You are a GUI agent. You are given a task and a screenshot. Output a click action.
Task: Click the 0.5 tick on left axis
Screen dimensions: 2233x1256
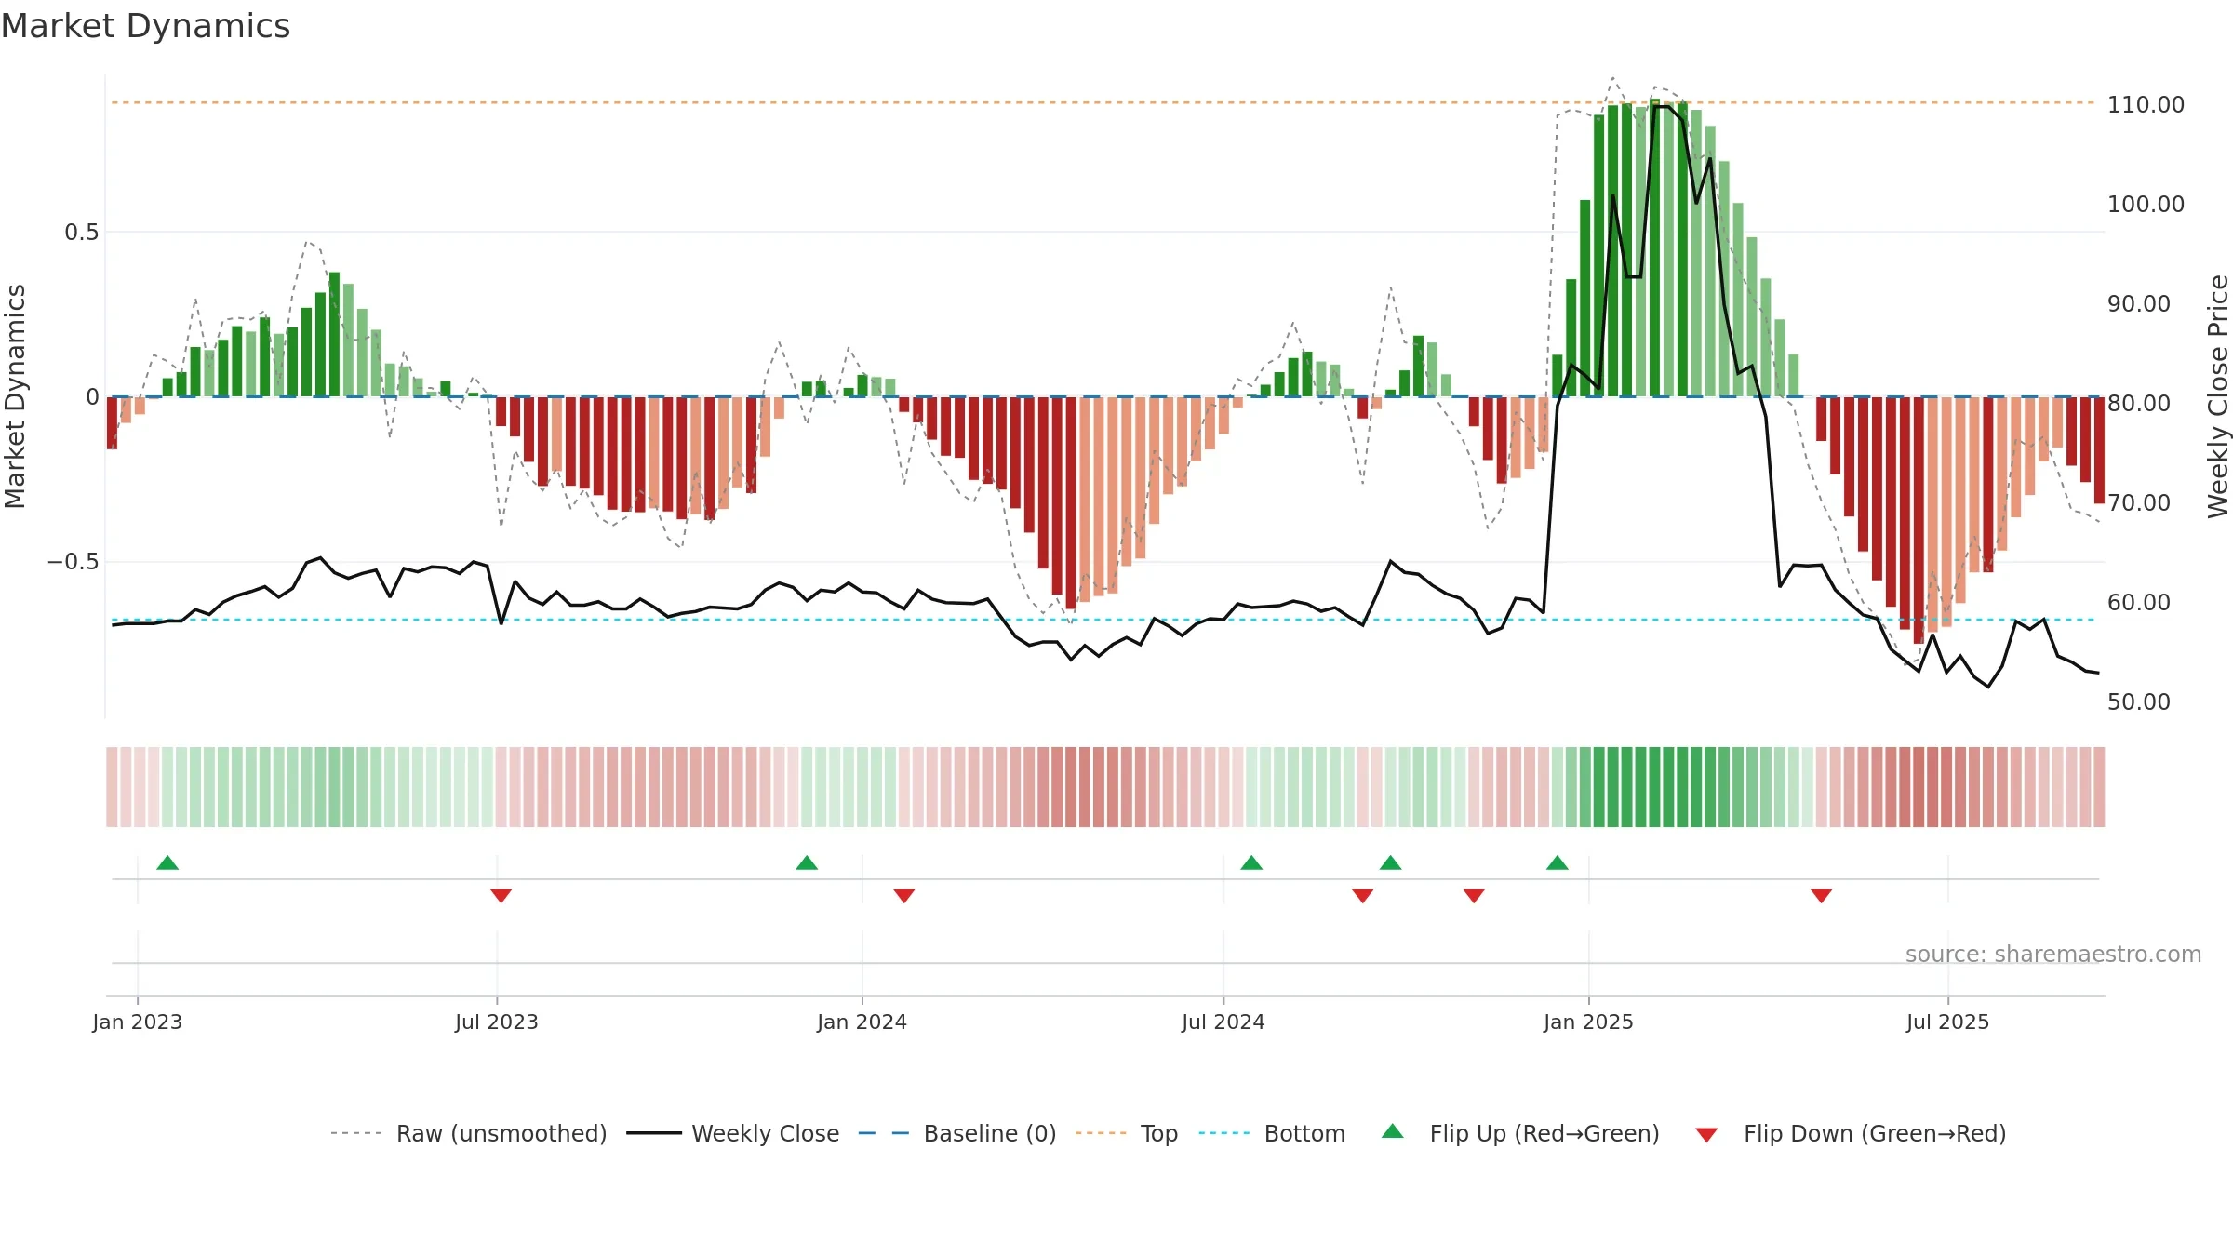tap(82, 232)
